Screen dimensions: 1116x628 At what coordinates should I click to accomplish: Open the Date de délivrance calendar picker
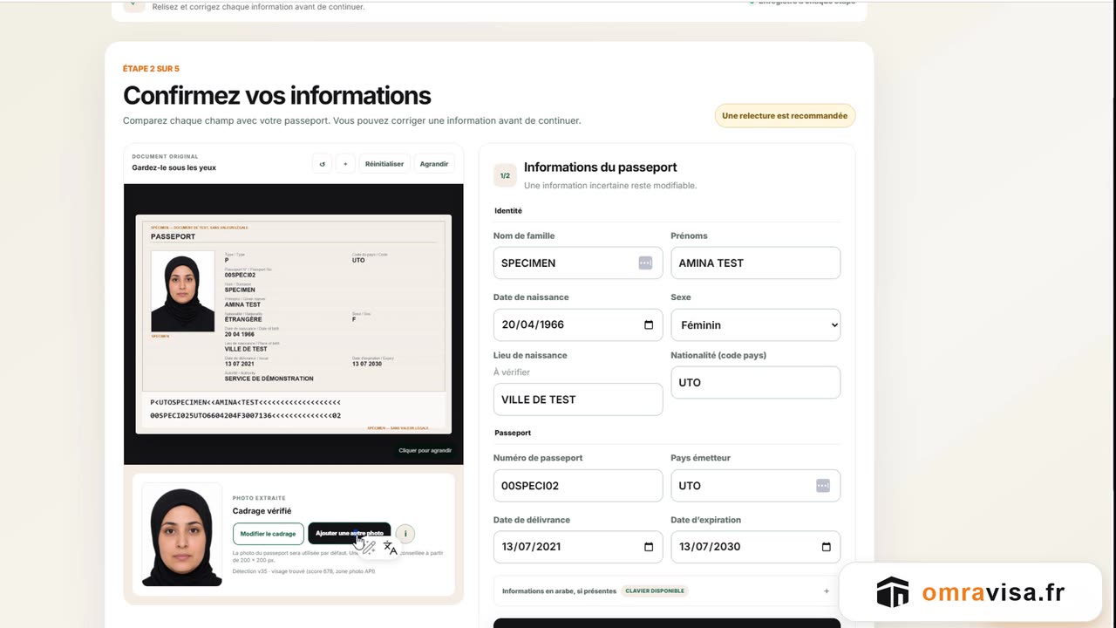pos(649,547)
